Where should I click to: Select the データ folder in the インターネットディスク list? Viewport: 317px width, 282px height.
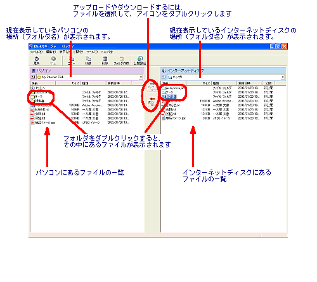167,92
